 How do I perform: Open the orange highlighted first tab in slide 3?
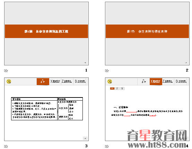point(43,82)
